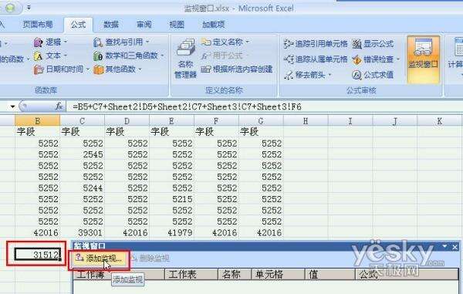The image size is (463, 294).
Task: Toggle the 监视窗口 ribbon button
Action: click(423, 59)
